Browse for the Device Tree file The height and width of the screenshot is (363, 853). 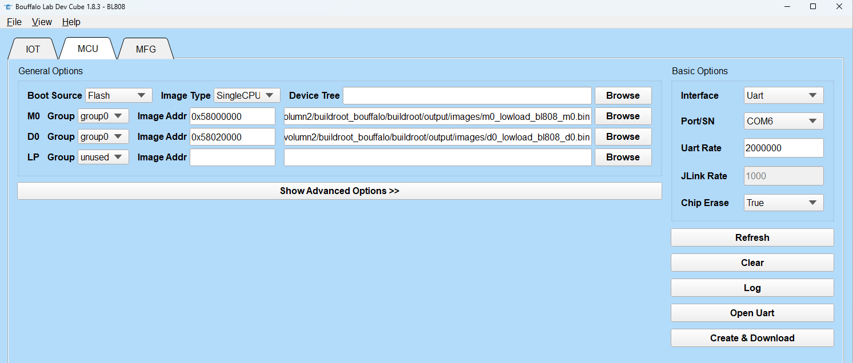click(623, 95)
